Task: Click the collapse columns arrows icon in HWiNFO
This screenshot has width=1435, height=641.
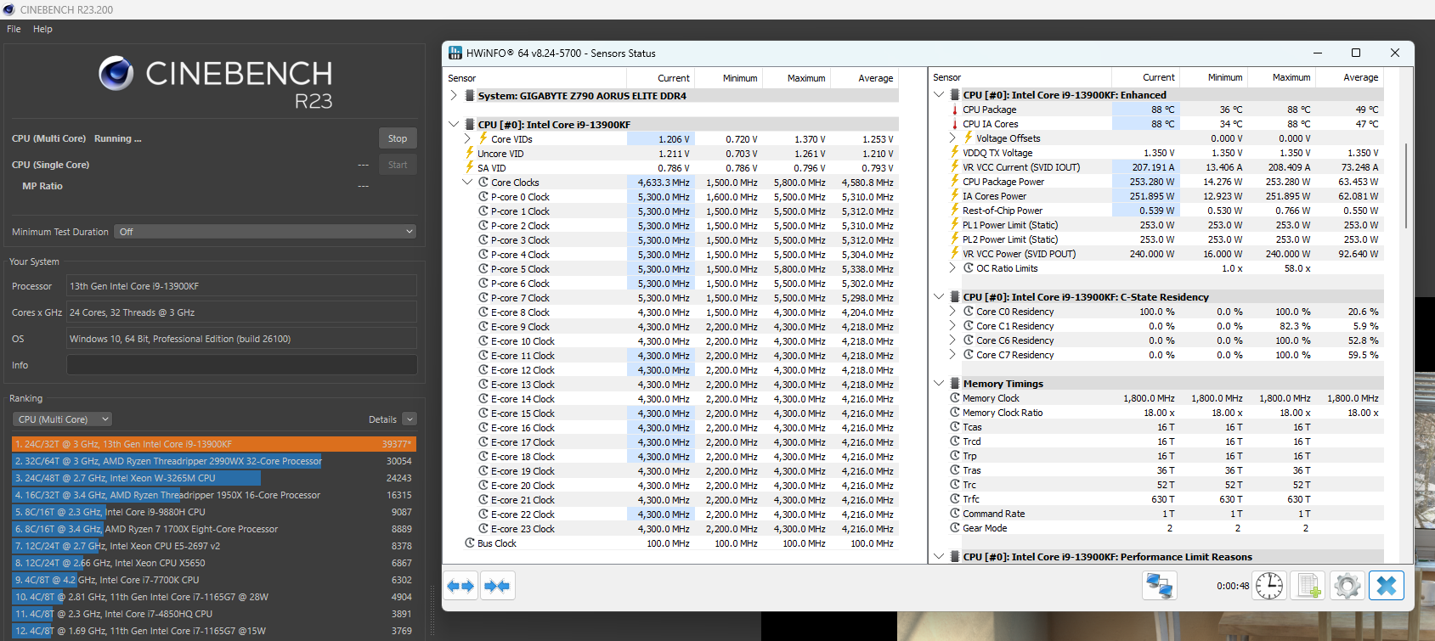Action: [497, 586]
